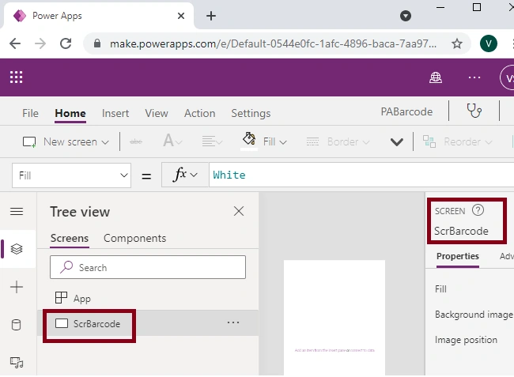Open New screen dropdown chevron
This screenshot has height=377, width=514.
(x=105, y=142)
